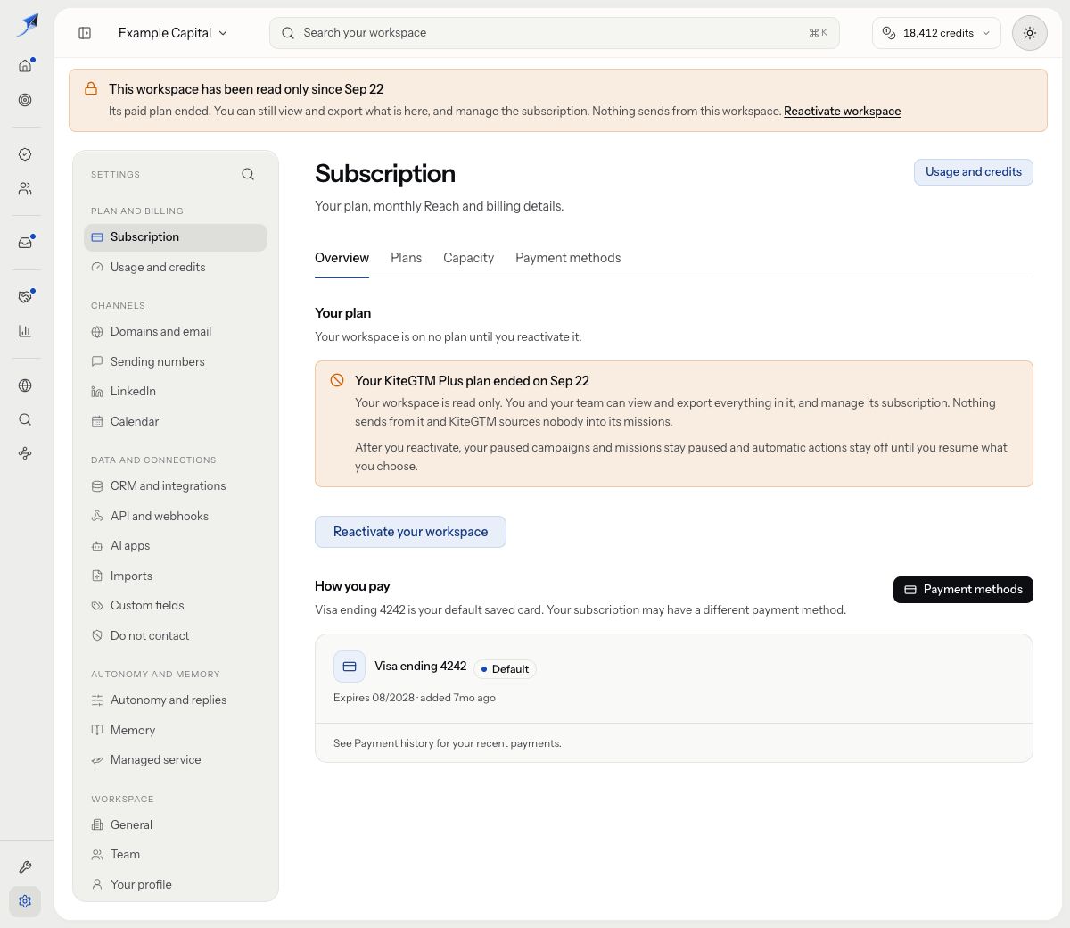This screenshot has height=928, width=1070.
Task: Click 'Expires 08/2028 · added 7mo ago' text
Action: (x=415, y=698)
